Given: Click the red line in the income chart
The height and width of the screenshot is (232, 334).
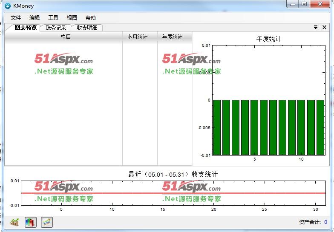Looking at the screenshot, I should click(x=173, y=193).
